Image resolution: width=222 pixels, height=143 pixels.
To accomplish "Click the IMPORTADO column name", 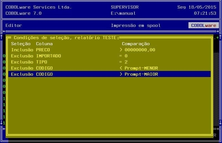I will (49, 56).
